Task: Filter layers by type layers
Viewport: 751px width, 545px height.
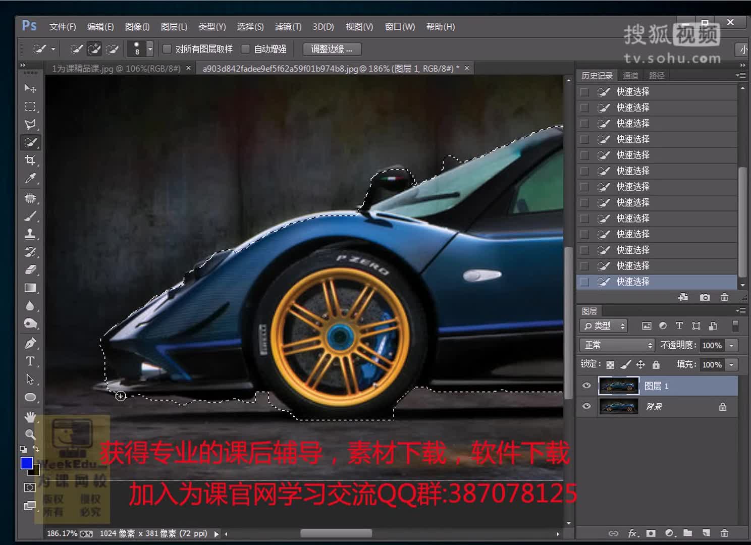Action: pos(679,326)
